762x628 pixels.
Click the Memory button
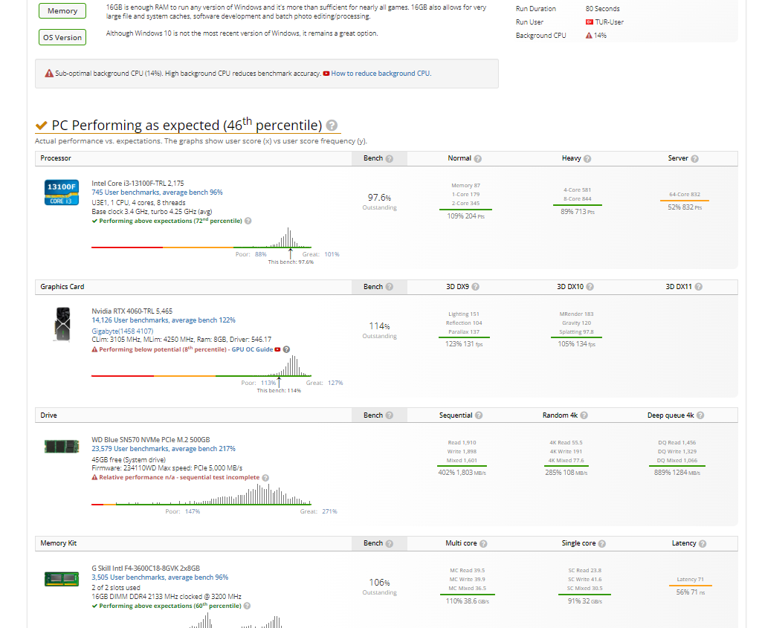(62, 10)
